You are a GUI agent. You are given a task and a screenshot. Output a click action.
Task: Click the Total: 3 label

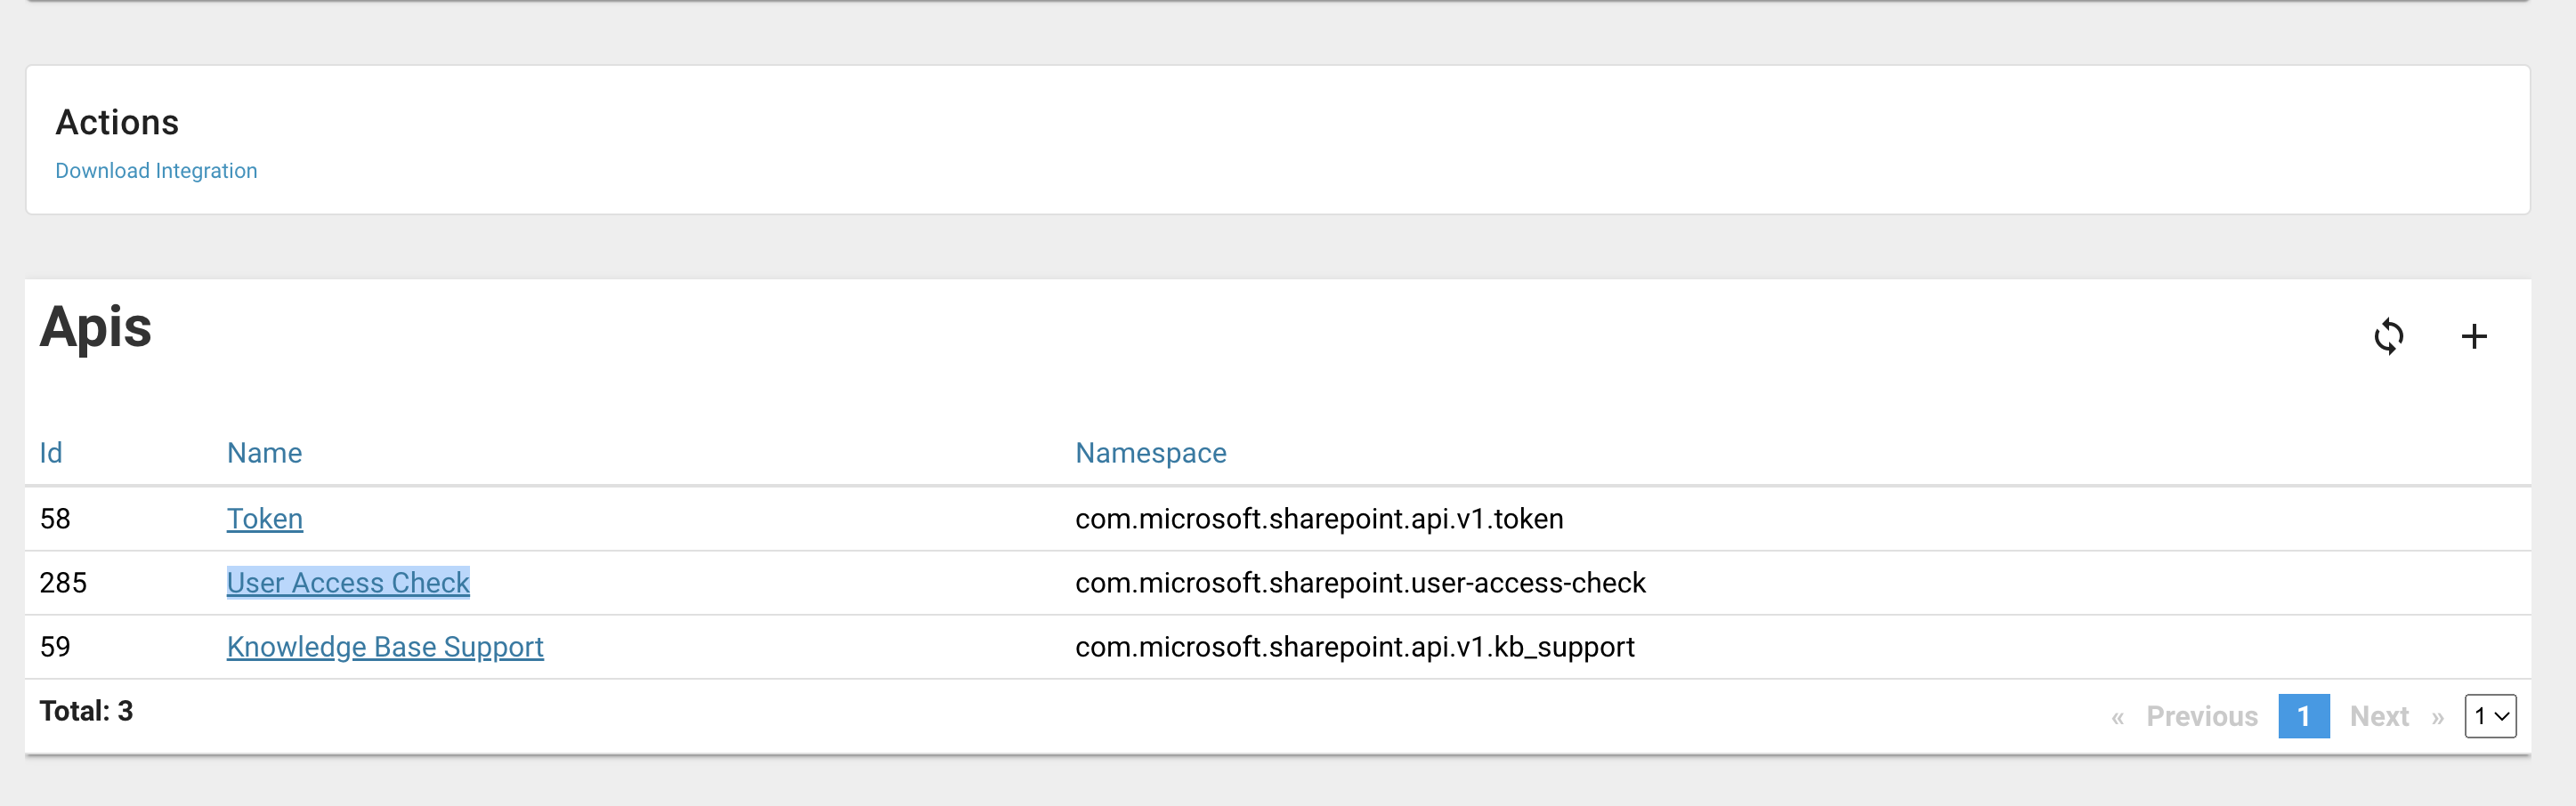pyautogui.click(x=86, y=711)
